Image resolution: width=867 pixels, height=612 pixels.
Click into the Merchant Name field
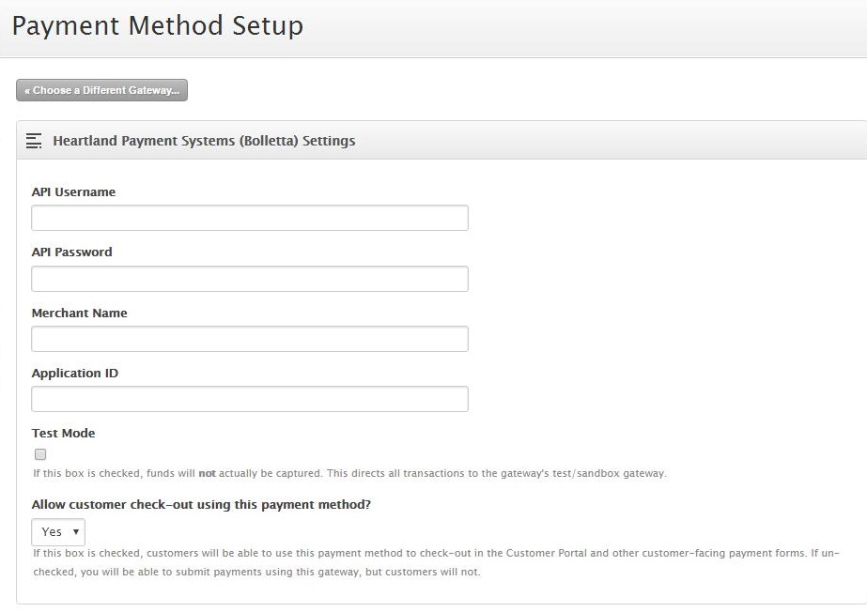pos(250,339)
